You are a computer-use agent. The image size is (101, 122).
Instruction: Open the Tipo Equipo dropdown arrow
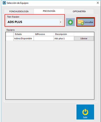(60, 22)
